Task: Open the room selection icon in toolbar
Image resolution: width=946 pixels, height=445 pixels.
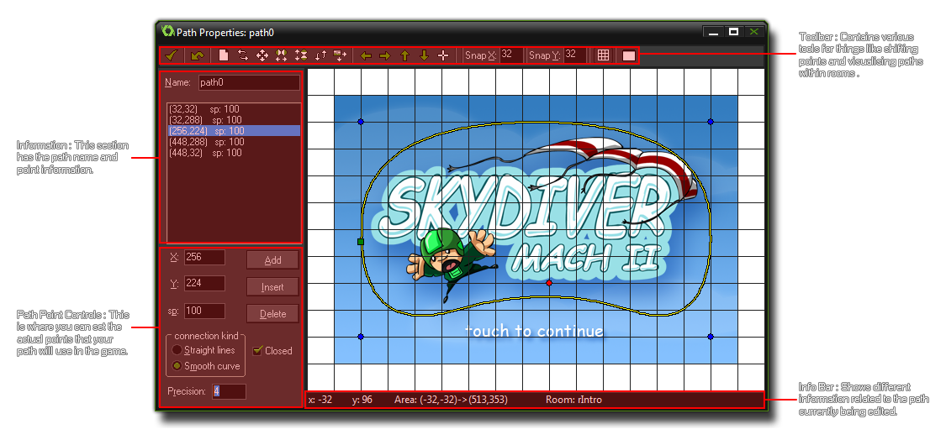Action: point(628,55)
